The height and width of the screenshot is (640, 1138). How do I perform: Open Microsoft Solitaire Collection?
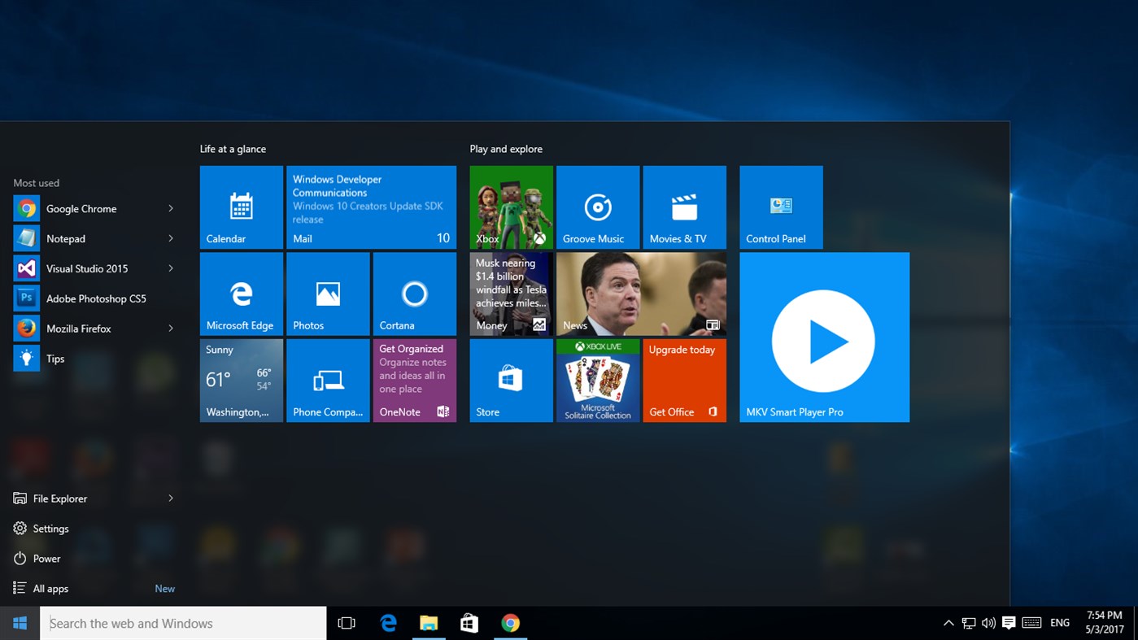(x=597, y=380)
